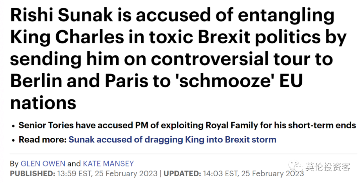Click the PUBLISHED label in the byline

coord(33,174)
